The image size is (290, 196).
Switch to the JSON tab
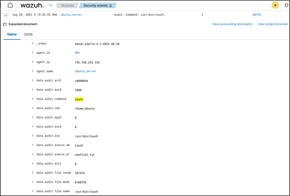28,34
